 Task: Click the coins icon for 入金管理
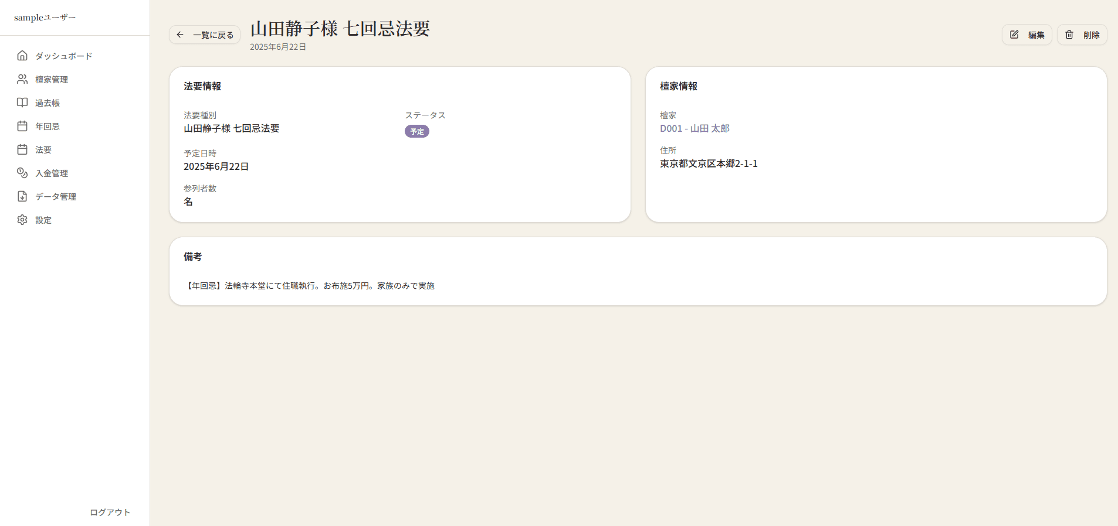22,173
